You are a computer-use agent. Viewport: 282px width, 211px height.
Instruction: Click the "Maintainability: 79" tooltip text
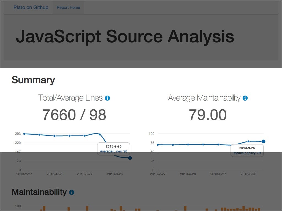click(247, 153)
